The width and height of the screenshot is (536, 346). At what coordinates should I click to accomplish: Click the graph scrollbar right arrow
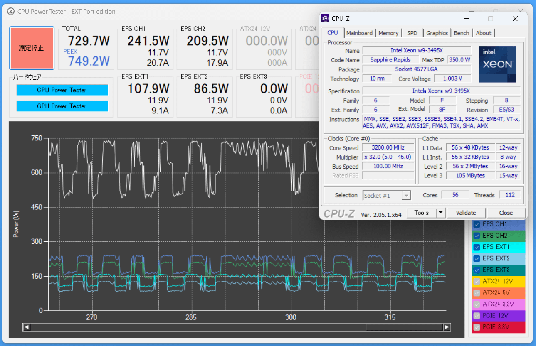pyautogui.click(x=447, y=327)
